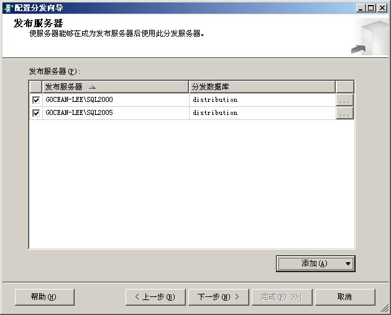Image resolution: width=391 pixels, height=315 pixels.
Task: Minimize the 配置分发向导 window
Action: tap(361, 8)
